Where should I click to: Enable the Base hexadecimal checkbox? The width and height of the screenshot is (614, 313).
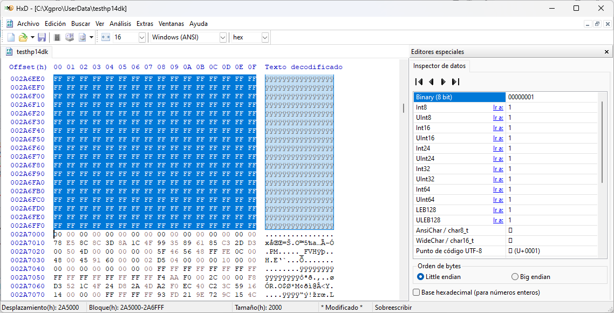point(417,292)
